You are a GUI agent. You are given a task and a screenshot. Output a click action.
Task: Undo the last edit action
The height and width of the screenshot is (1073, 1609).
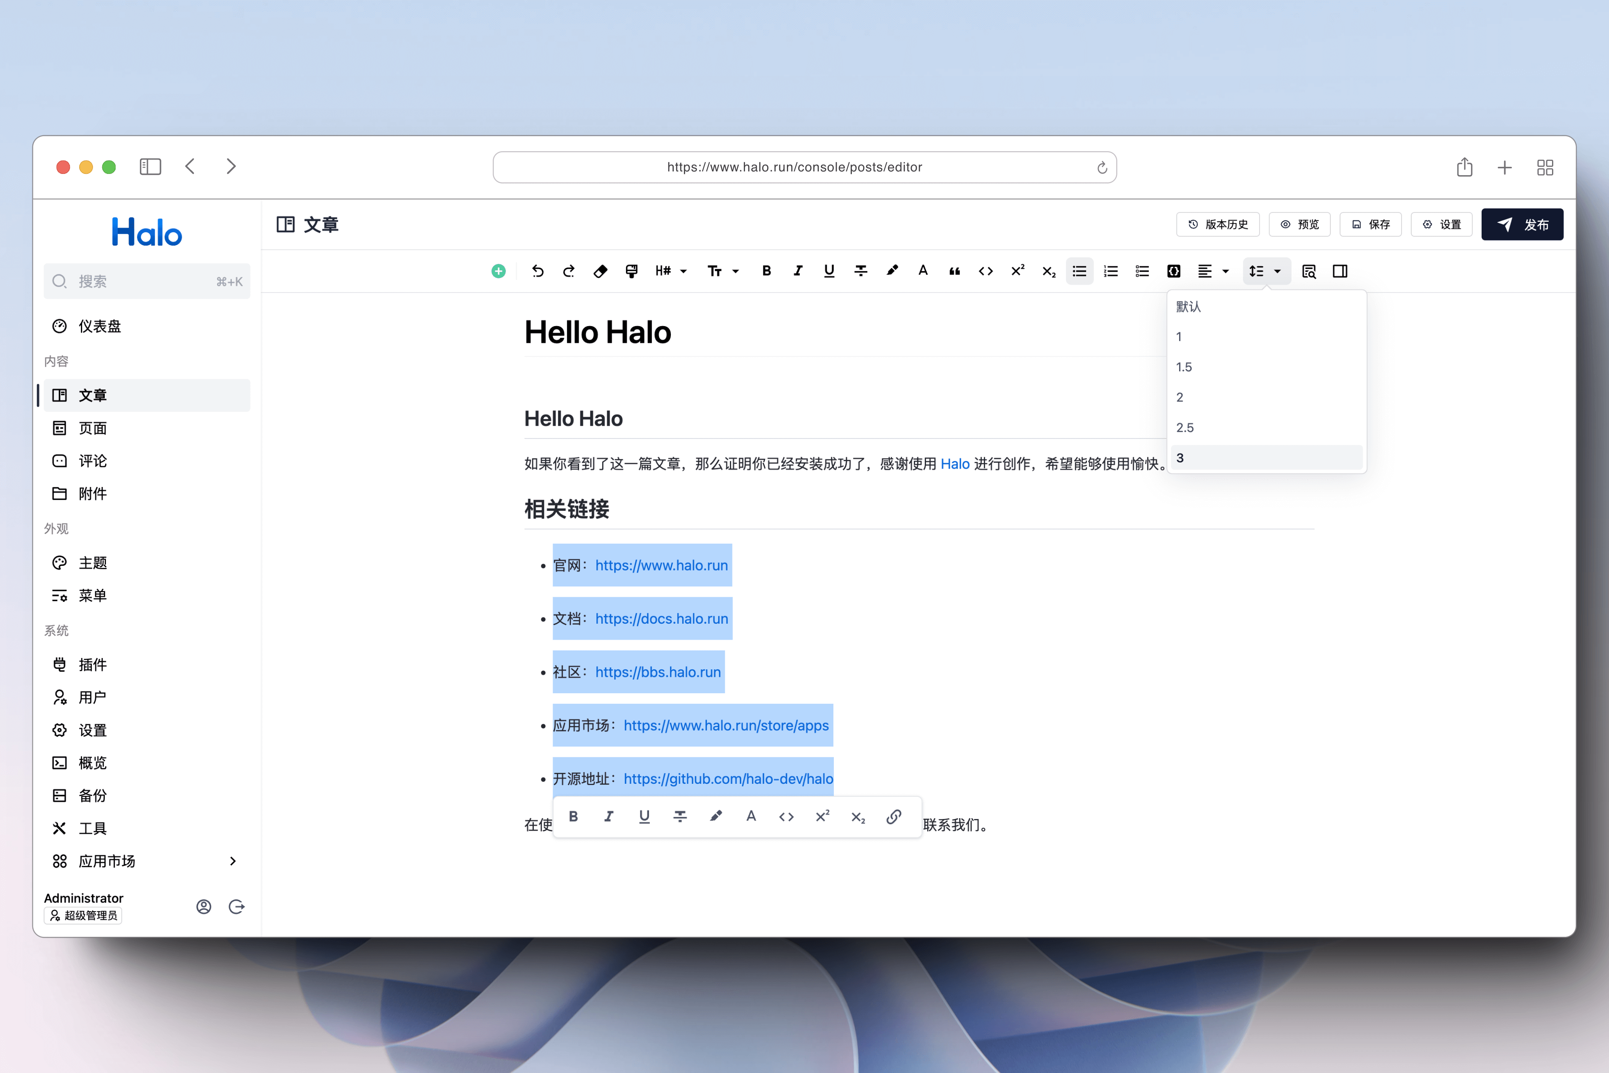pyautogui.click(x=538, y=271)
